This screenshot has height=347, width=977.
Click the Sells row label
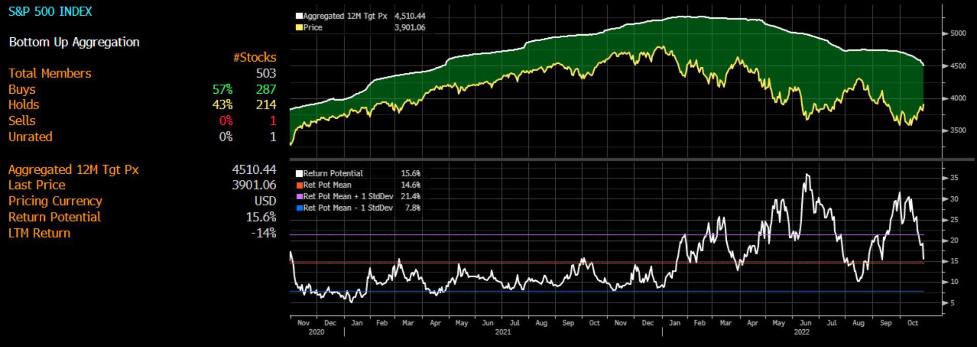tap(22, 121)
